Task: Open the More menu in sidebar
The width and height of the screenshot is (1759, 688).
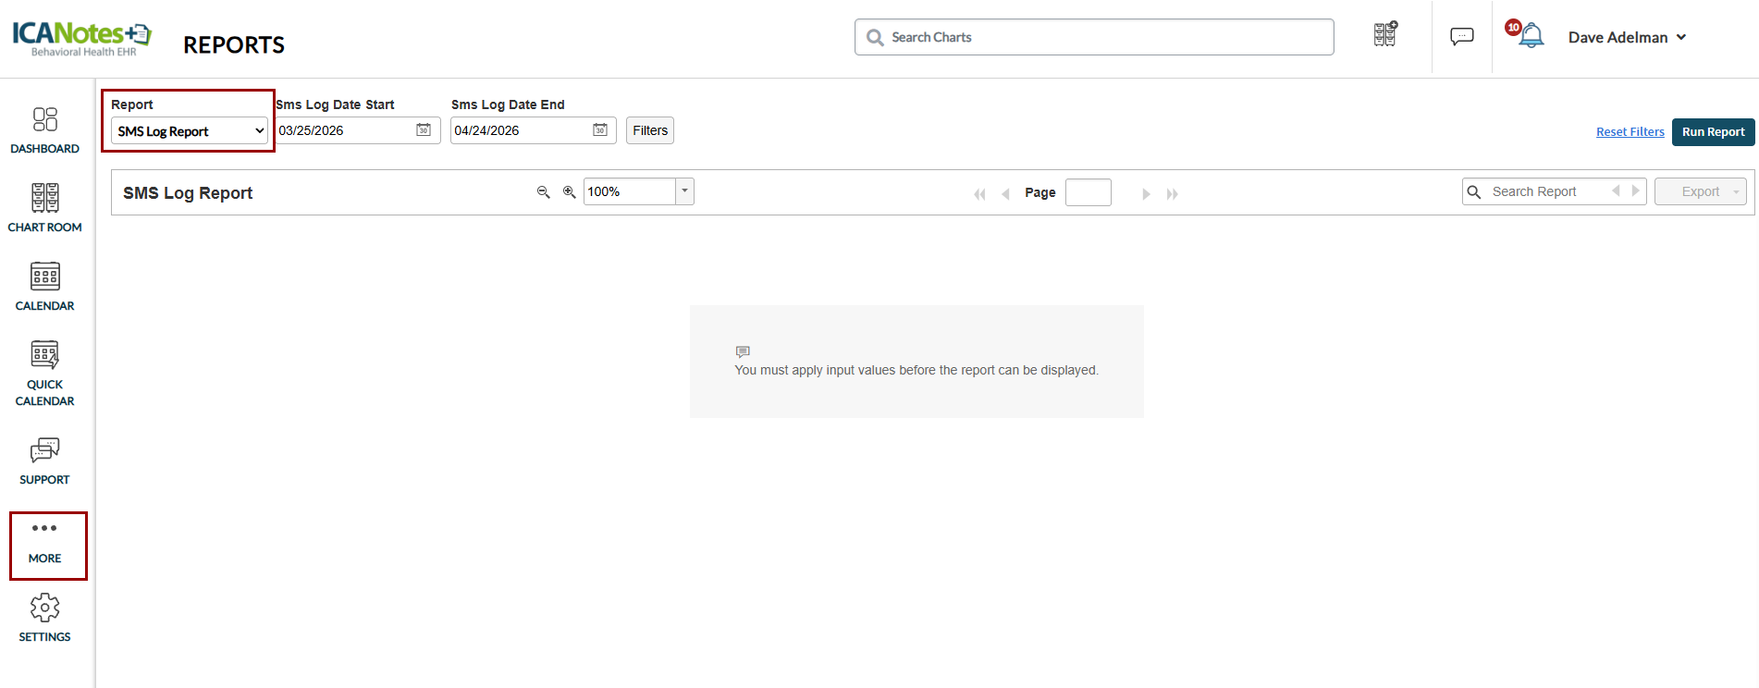Action: pyautogui.click(x=44, y=543)
